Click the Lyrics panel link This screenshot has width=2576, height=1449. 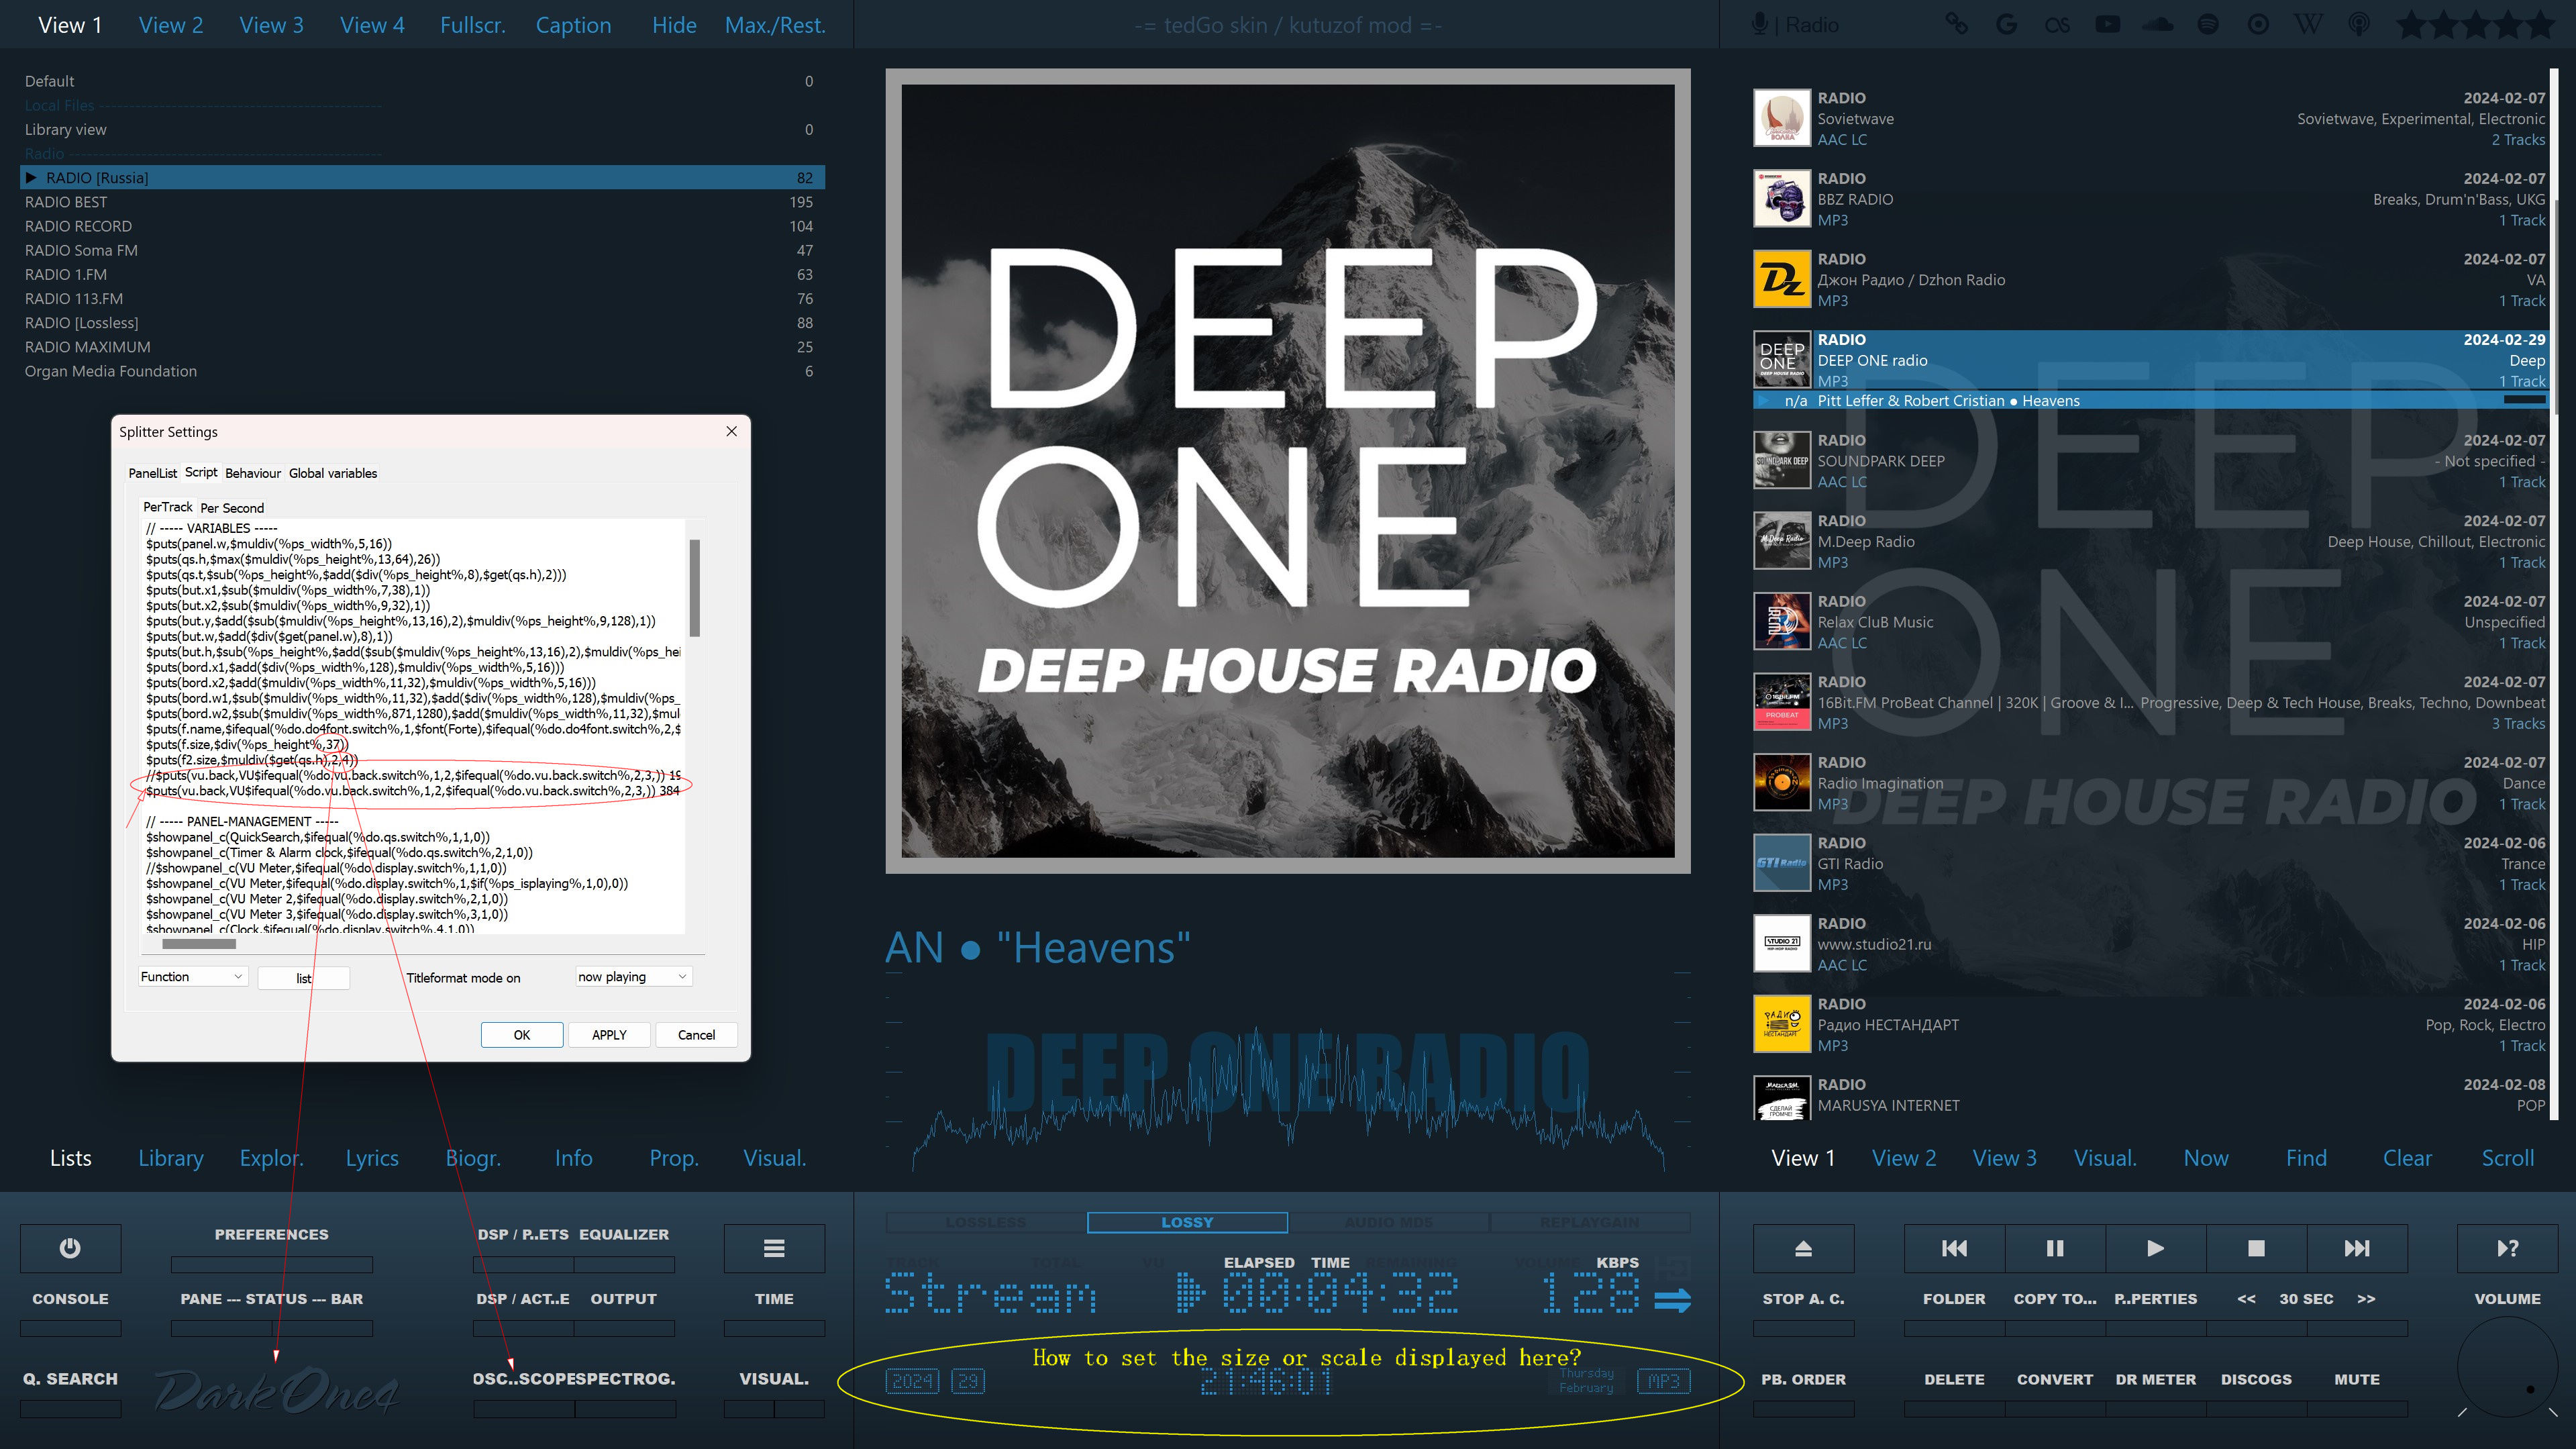(372, 1158)
